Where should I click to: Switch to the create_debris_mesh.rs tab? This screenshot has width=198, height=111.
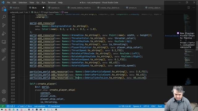80,8
